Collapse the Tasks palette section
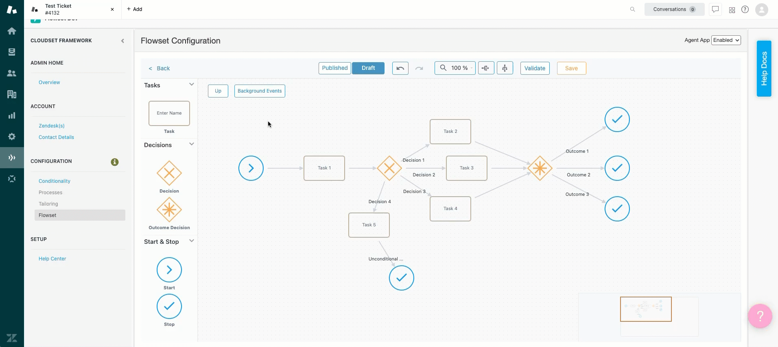Image resolution: width=778 pixels, height=347 pixels. click(191, 85)
